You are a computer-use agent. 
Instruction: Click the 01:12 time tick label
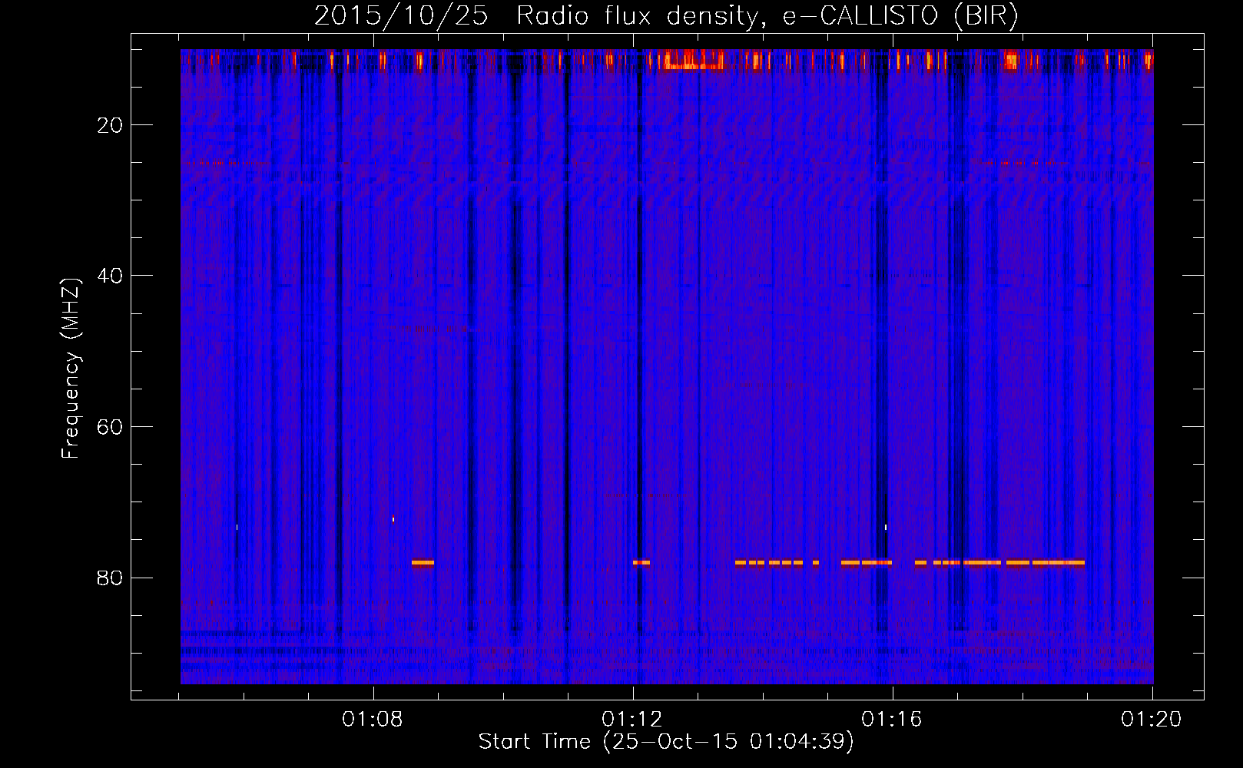point(632,720)
